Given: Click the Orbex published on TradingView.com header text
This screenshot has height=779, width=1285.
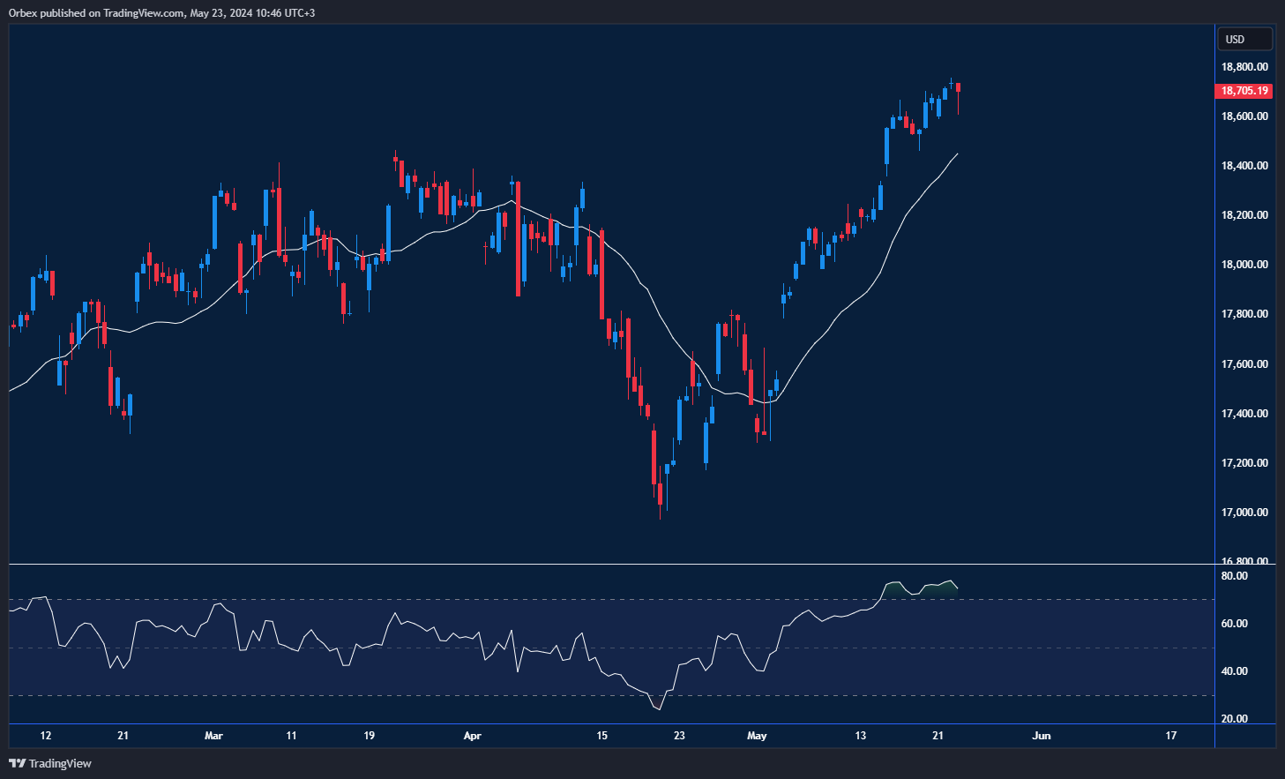Looking at the screenshot, I should point(161,12).
